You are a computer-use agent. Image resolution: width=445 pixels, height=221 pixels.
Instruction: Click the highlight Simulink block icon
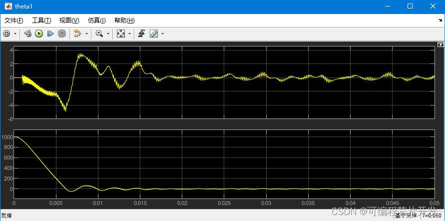tap(77, 33)
